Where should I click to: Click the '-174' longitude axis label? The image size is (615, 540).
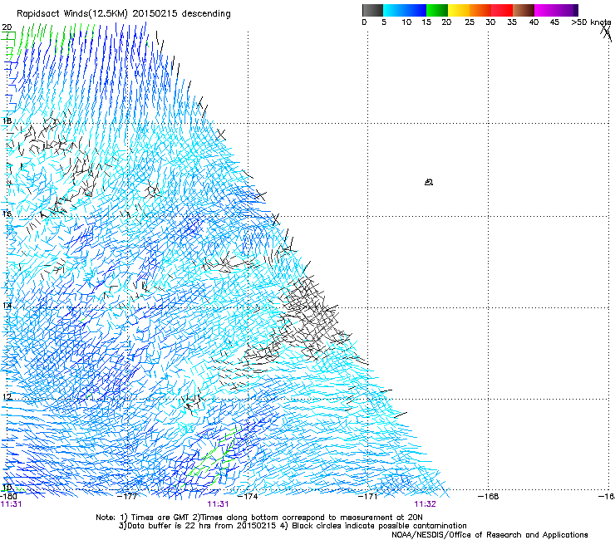pos(248,496)
